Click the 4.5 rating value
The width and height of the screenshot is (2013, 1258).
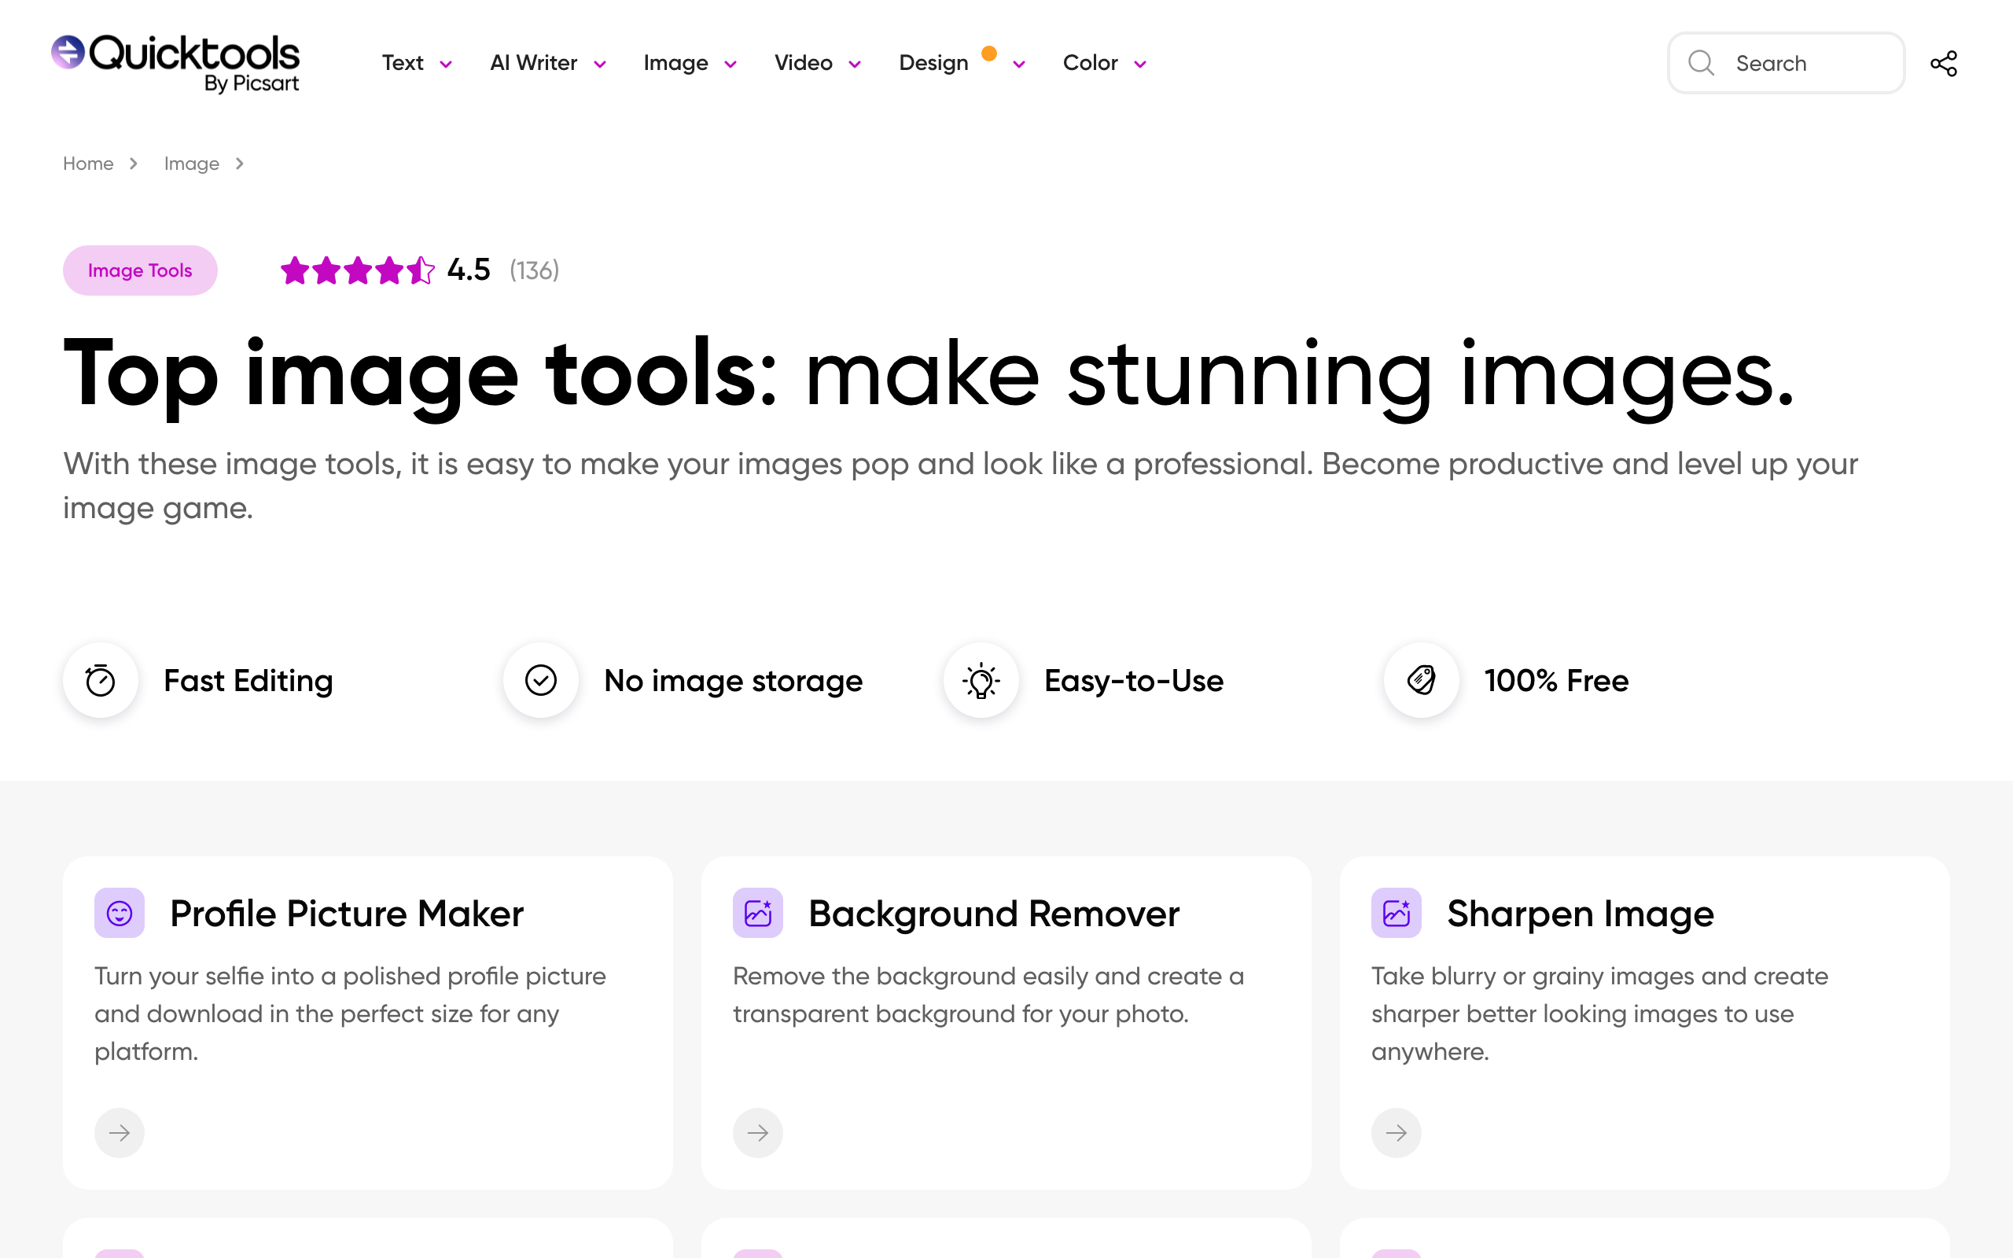469,270
